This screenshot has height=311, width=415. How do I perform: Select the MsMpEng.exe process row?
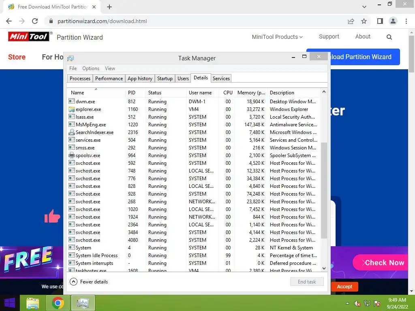pyautogui.click(x=194, y=124)
